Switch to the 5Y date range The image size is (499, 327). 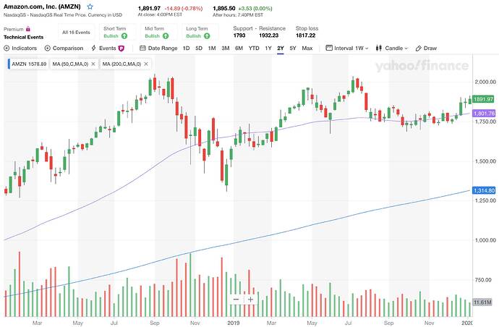pyautogui.click(x=292, y=48)
